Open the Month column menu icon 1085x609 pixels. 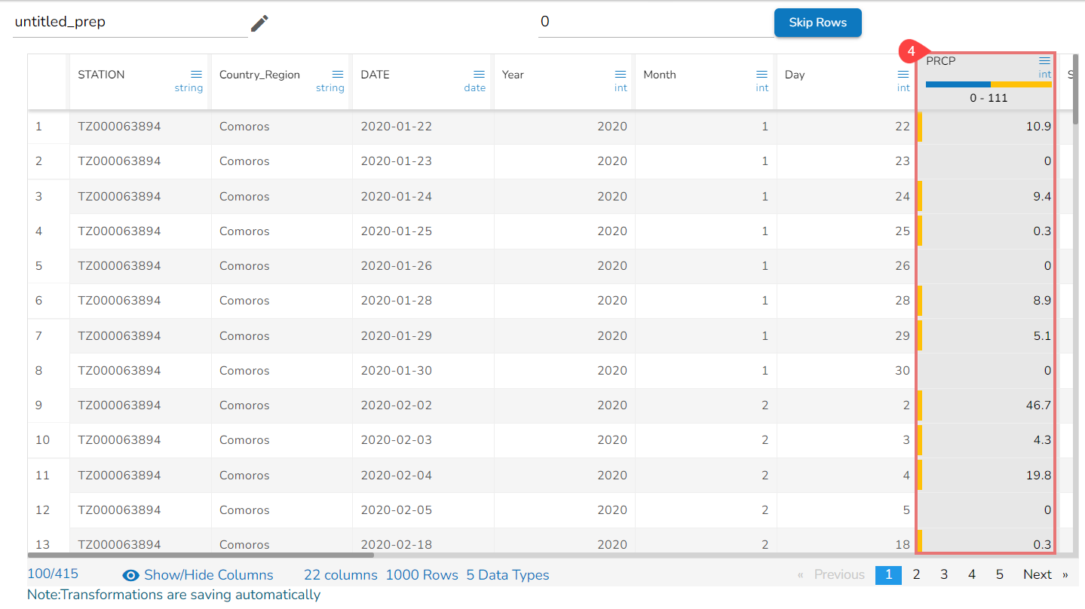pos(762,74)
